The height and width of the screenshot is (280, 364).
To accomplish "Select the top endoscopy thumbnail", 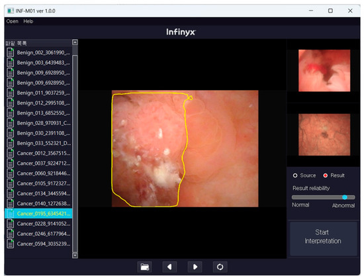I will click(324, 71).
